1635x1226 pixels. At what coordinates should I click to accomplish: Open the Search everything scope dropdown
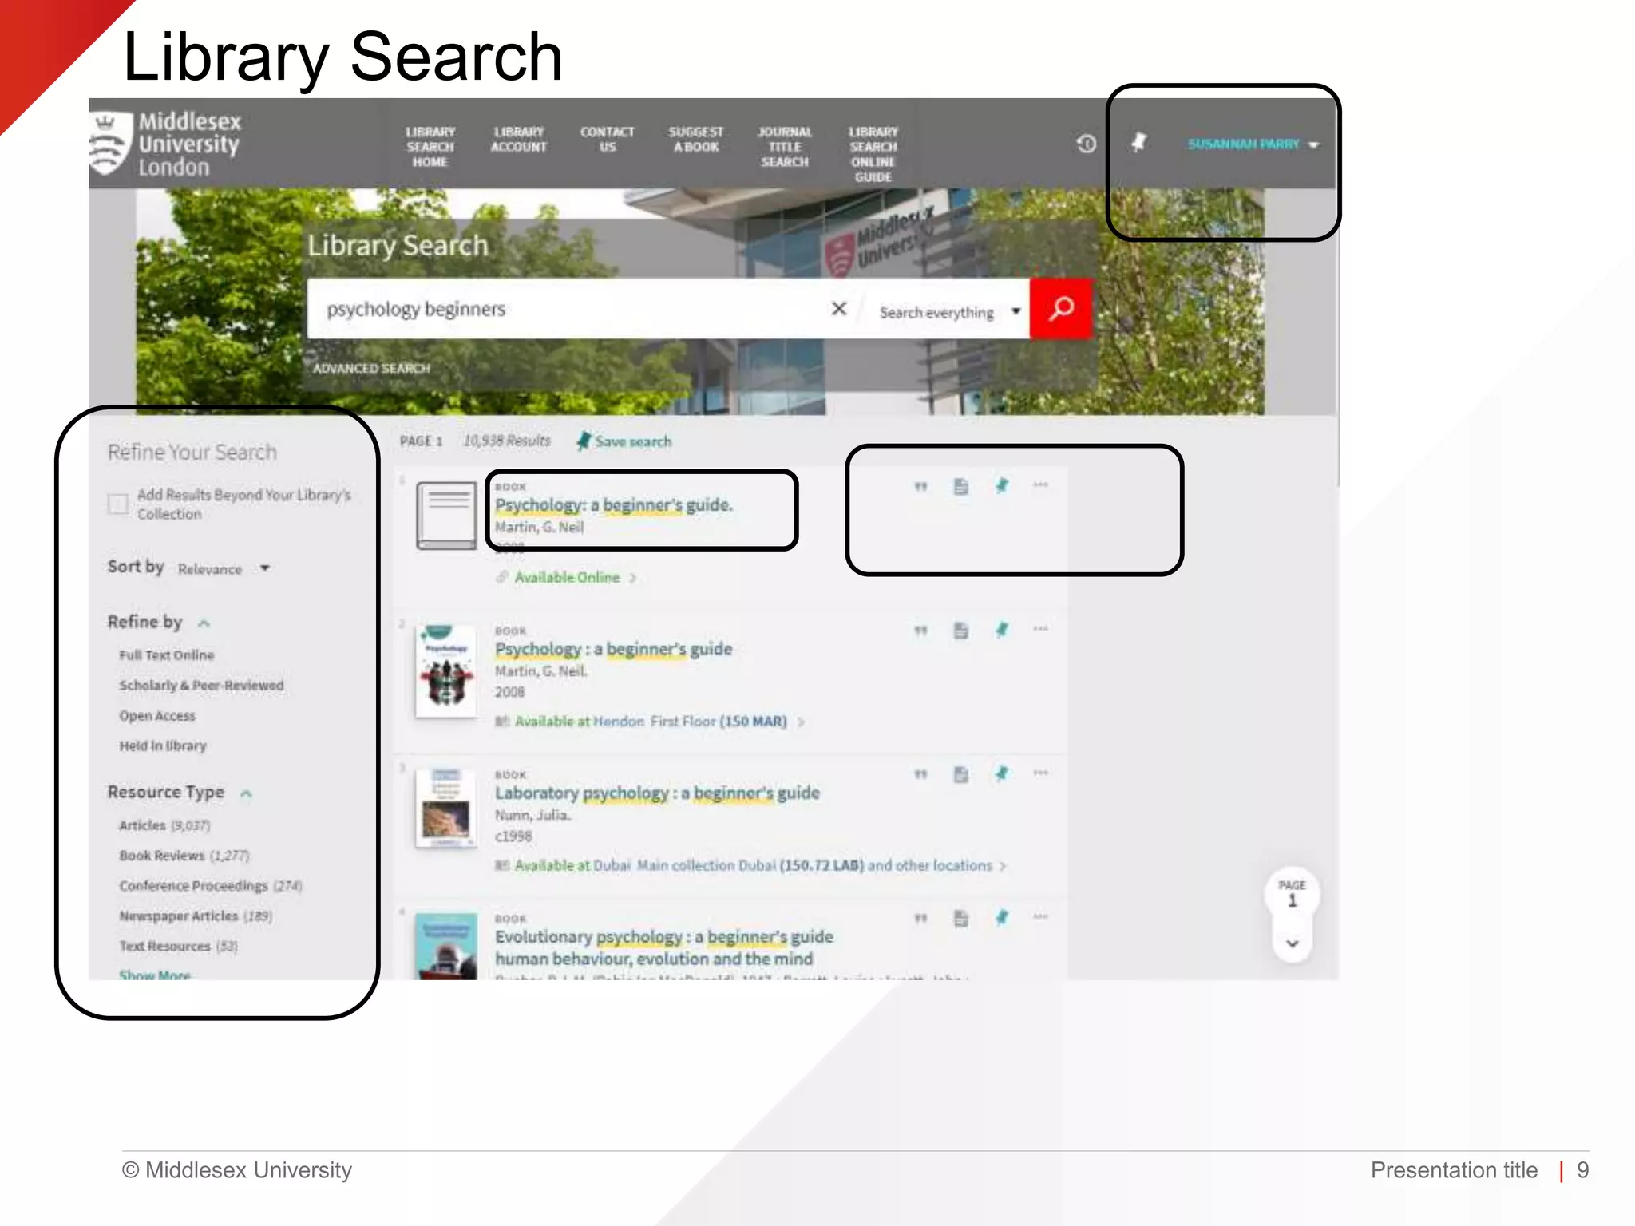tap(948, 312)
